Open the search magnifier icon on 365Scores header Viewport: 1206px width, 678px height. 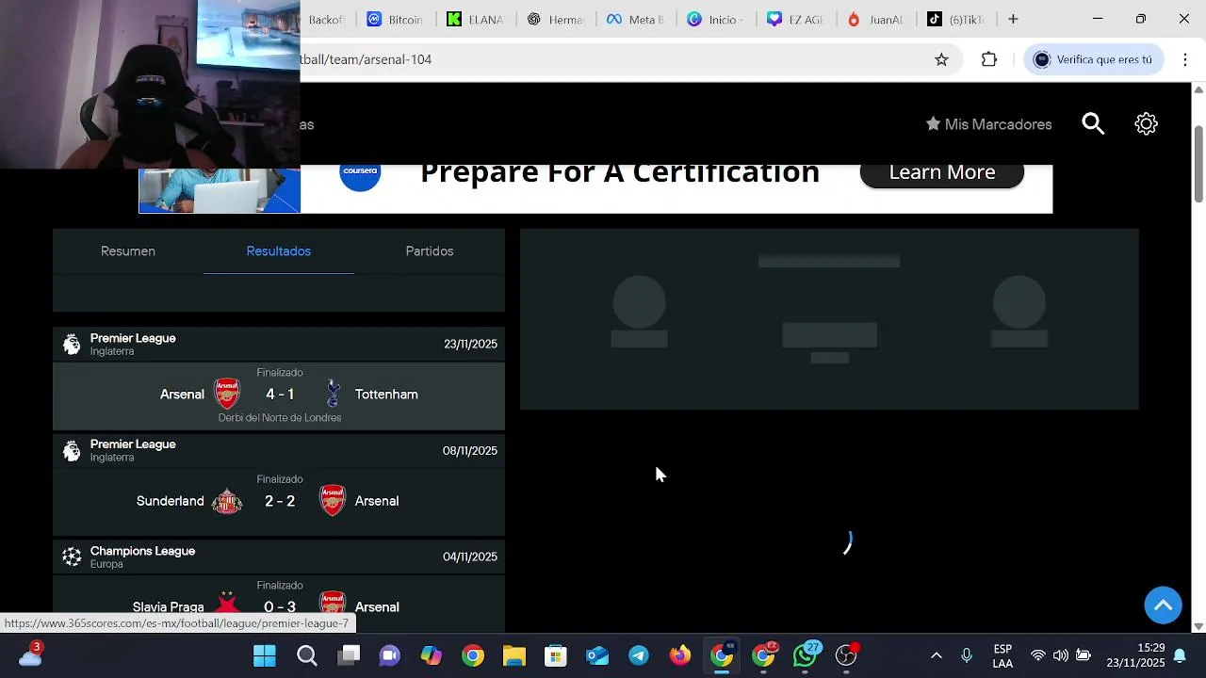coord(1093,124)
